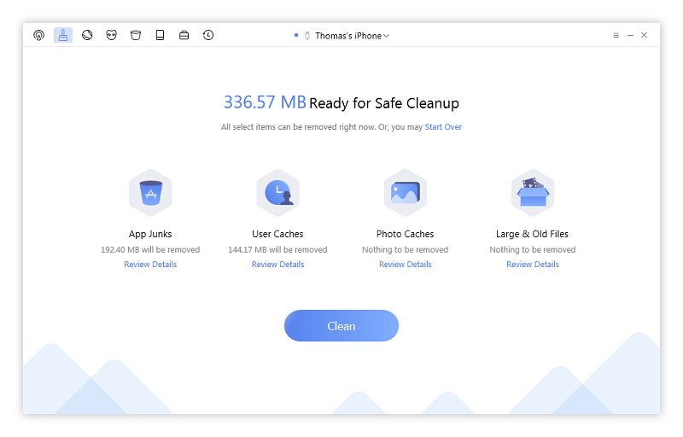Open the phone device icon in toolbar
683x437 pixels.
coord(160,35)
